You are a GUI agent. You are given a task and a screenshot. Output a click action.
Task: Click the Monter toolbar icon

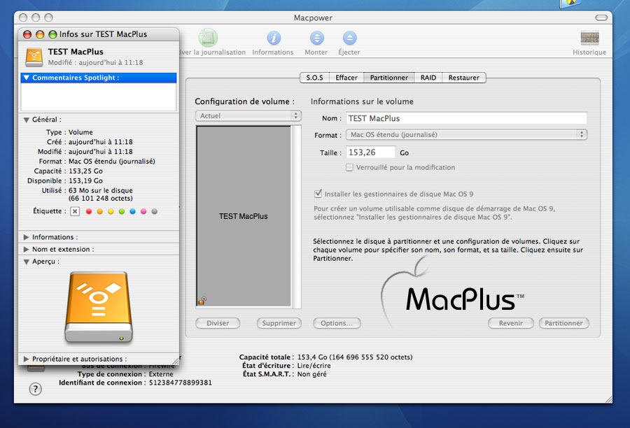(x=316, y=38)
